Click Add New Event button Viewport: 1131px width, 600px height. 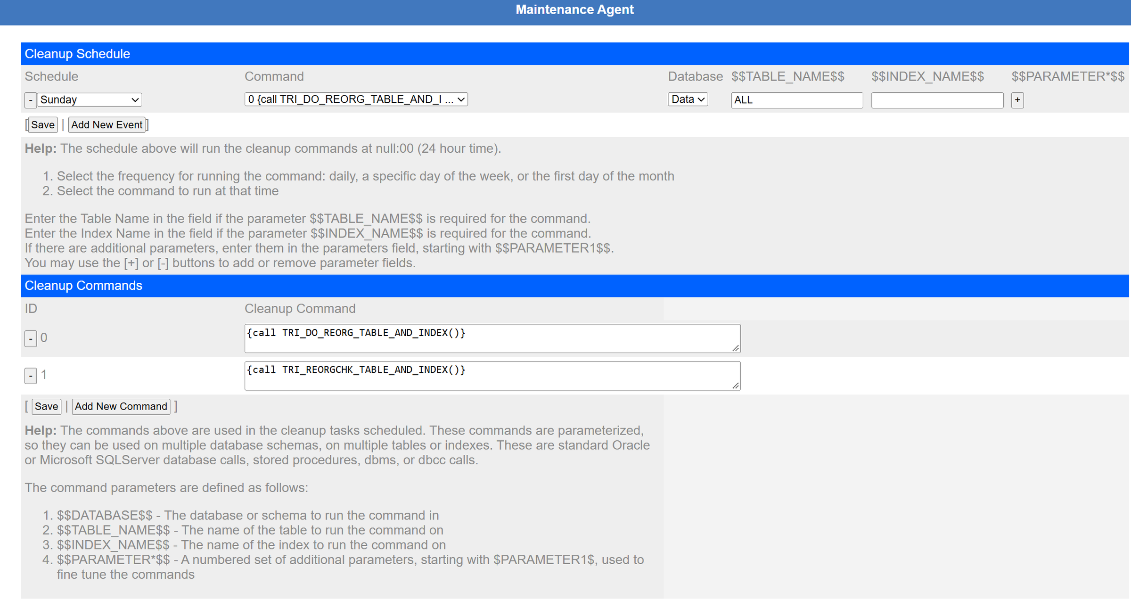click(107, 125)
